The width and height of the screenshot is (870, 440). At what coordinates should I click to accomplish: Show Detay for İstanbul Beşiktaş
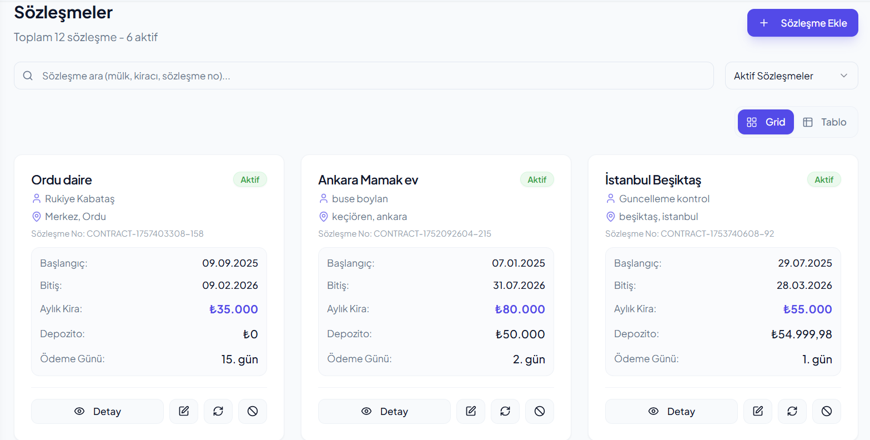(x=671, y=411)
